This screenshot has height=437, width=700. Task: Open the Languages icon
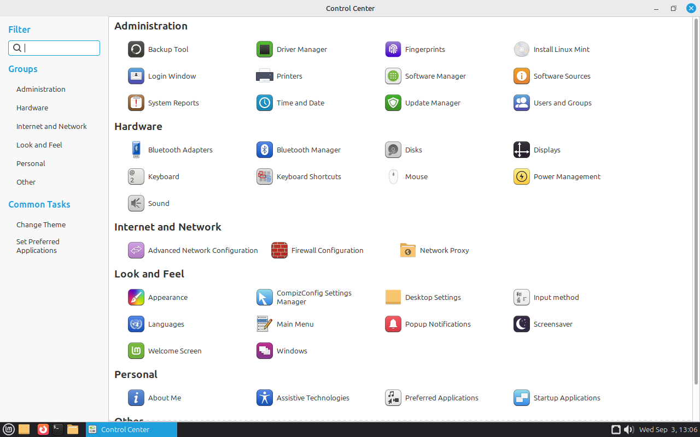point(136,324)
